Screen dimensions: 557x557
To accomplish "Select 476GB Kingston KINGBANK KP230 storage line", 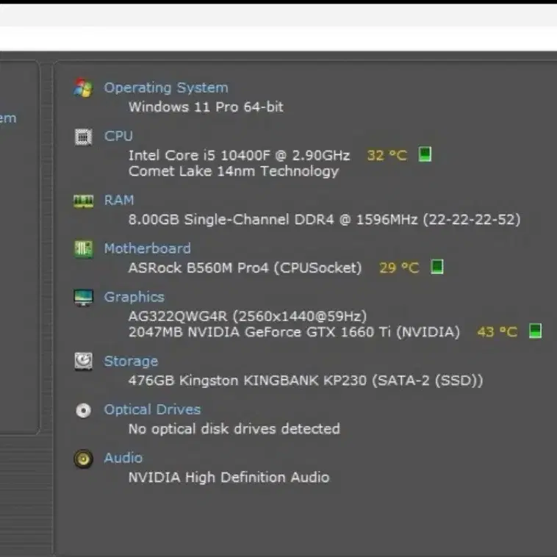I will [306, 381].
